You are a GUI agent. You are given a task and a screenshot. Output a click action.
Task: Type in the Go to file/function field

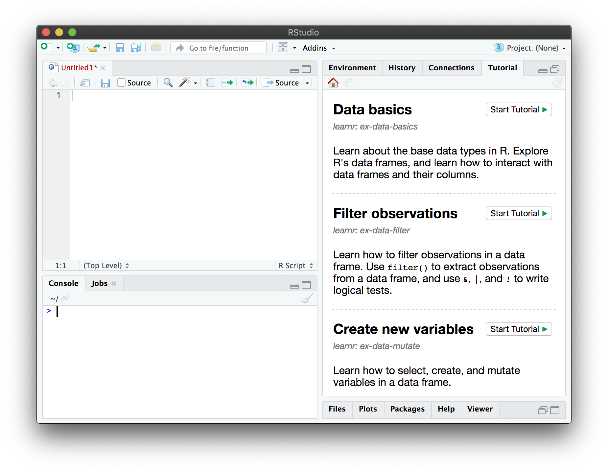coord(219,48)
